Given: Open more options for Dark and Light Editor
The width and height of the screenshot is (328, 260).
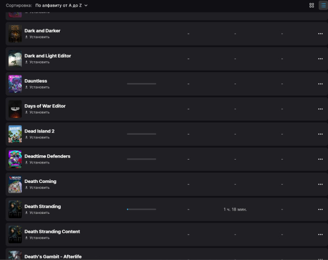Looking at the screenshot, I should [x=320, y=59].
